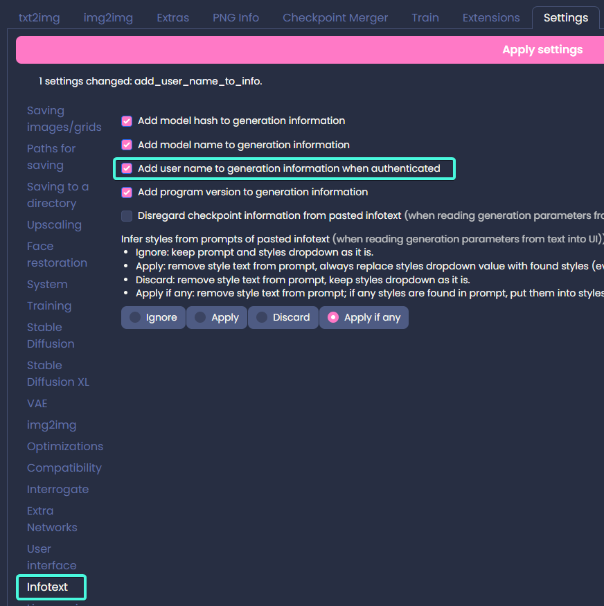Open the PNG Info tab
Viewport: 604px width, 606px height.
236,17
